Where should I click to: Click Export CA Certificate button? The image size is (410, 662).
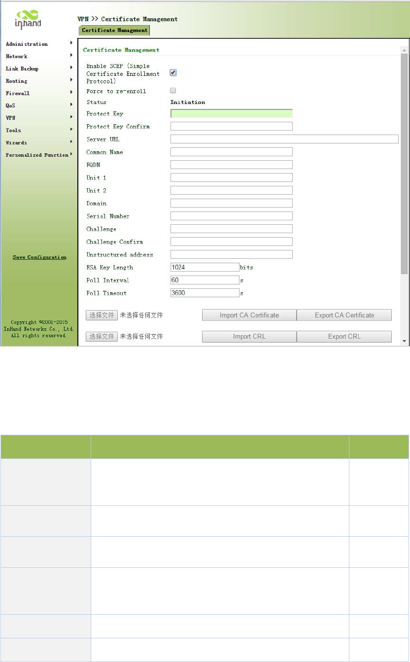tap(344, 315)
